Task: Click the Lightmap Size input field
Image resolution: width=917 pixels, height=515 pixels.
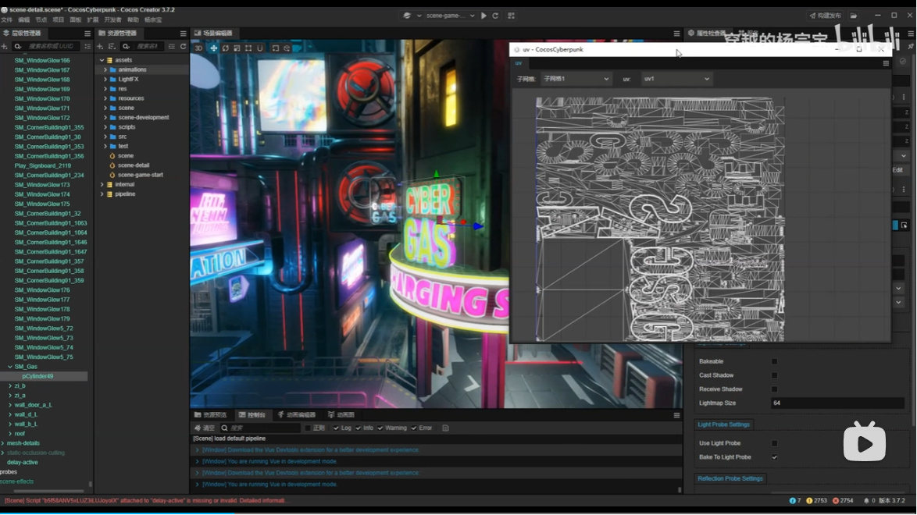Action: click(836, 403)
